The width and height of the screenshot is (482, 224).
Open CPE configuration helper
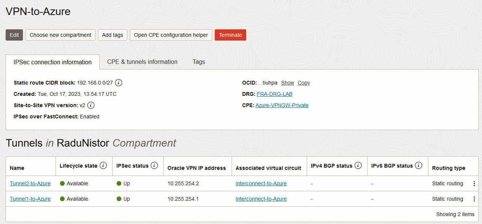[x=171, y=35]
